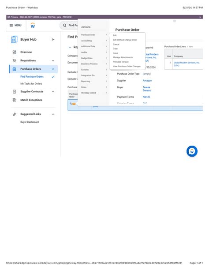Select Budget Date in Actions menu
This screenshot has height=279, width=209.
pos(87,58)
